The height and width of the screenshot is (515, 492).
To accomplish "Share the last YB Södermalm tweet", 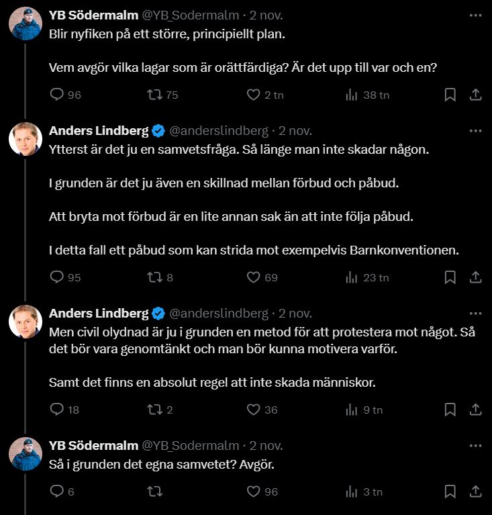I will click(x=475, y=491).
